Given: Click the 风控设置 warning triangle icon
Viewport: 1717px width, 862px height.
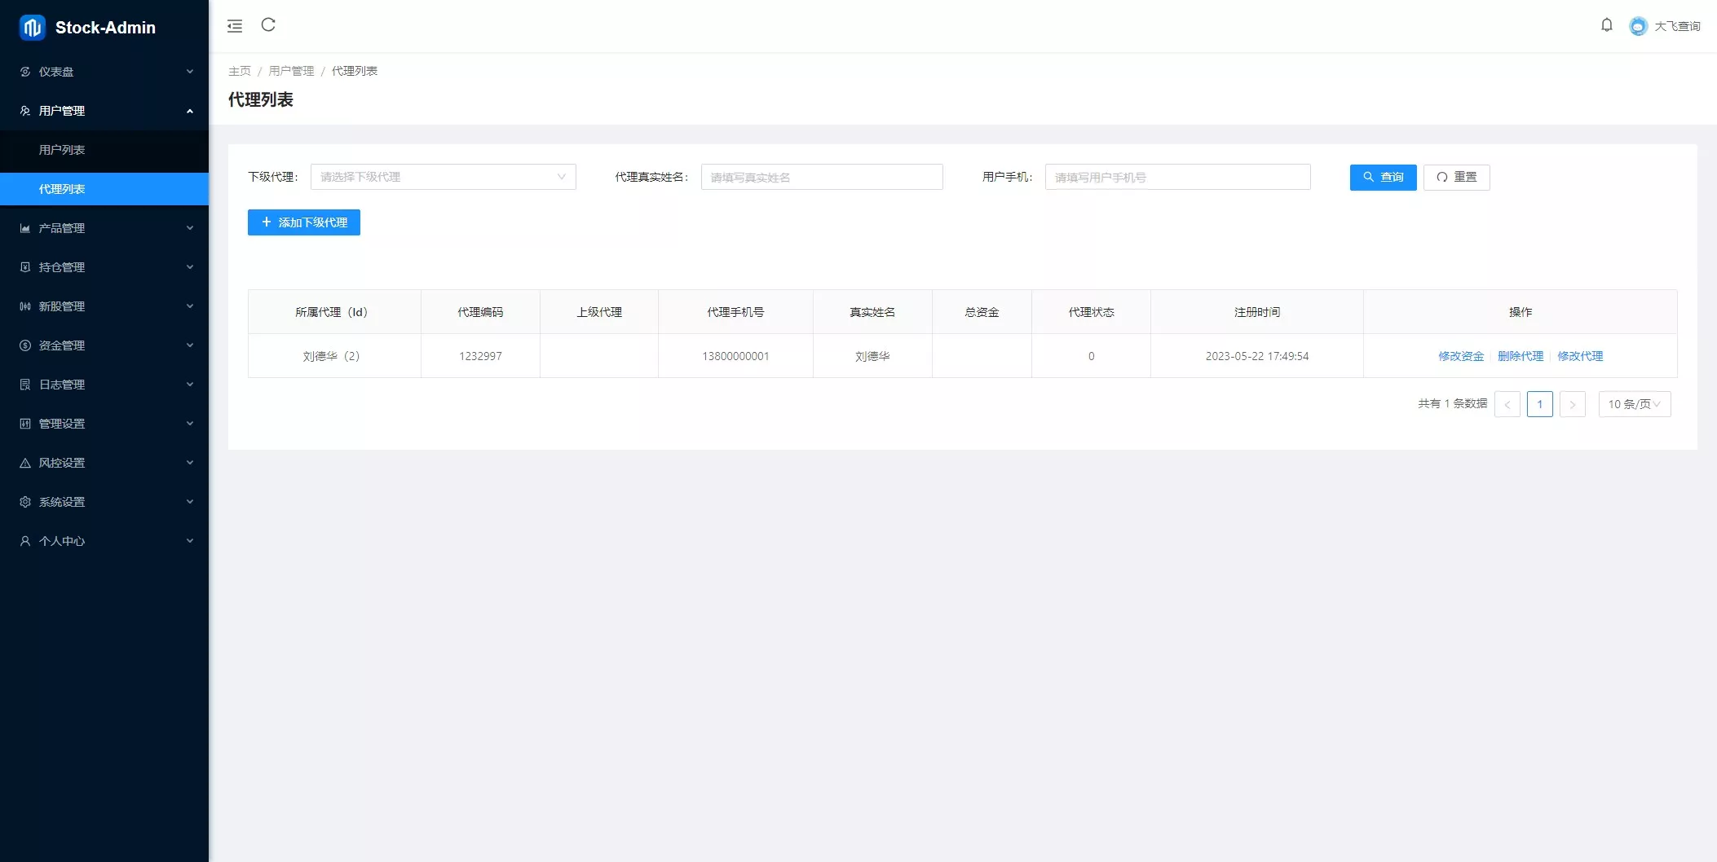Looking at the screenshot, I should 24,463.
